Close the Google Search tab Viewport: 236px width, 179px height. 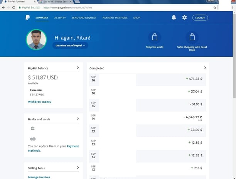[x=70, y=2]
